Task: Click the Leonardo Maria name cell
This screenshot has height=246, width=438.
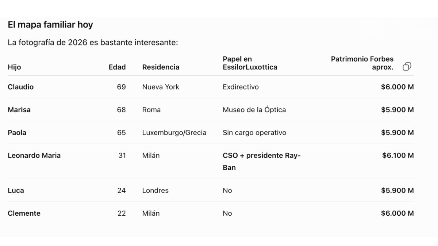Action: (34, 155)
